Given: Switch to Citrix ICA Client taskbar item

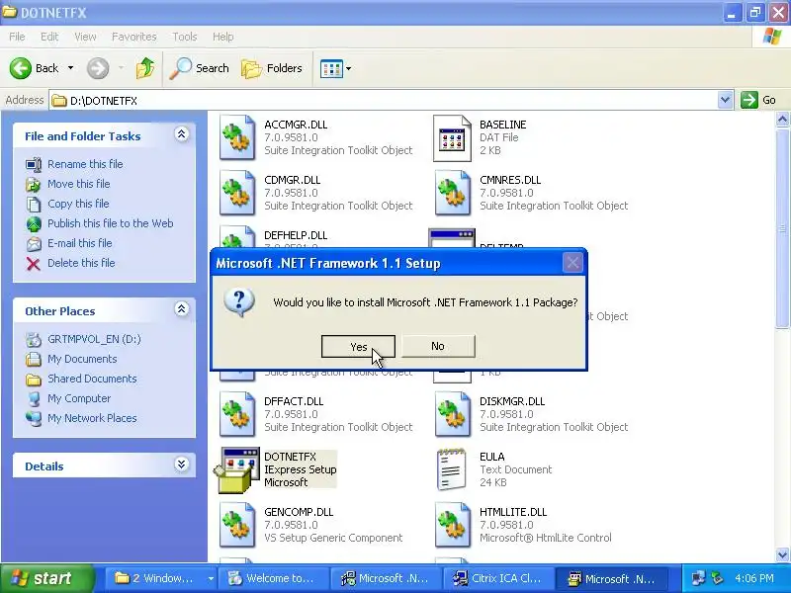Looking at the screenshot, I should point(498,579).
